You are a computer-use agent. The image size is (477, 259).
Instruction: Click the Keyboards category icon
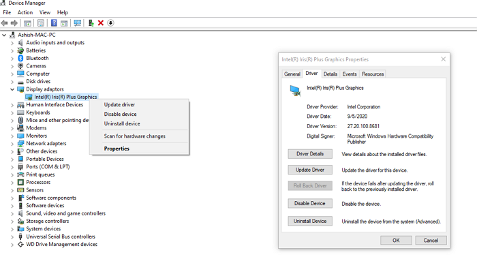pos(20,112)
